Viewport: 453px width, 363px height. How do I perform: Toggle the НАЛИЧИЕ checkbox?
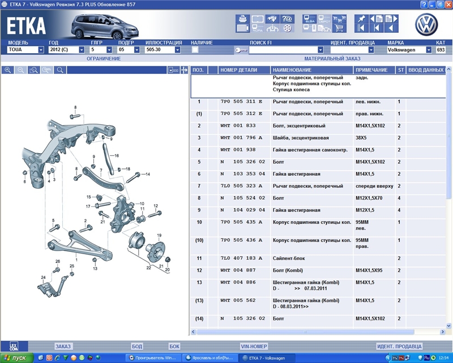195,50
